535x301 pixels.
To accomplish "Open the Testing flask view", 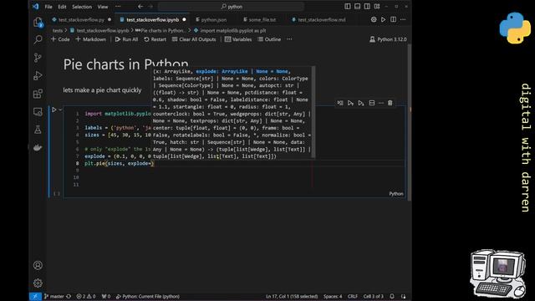I will (x=38, y=130).
